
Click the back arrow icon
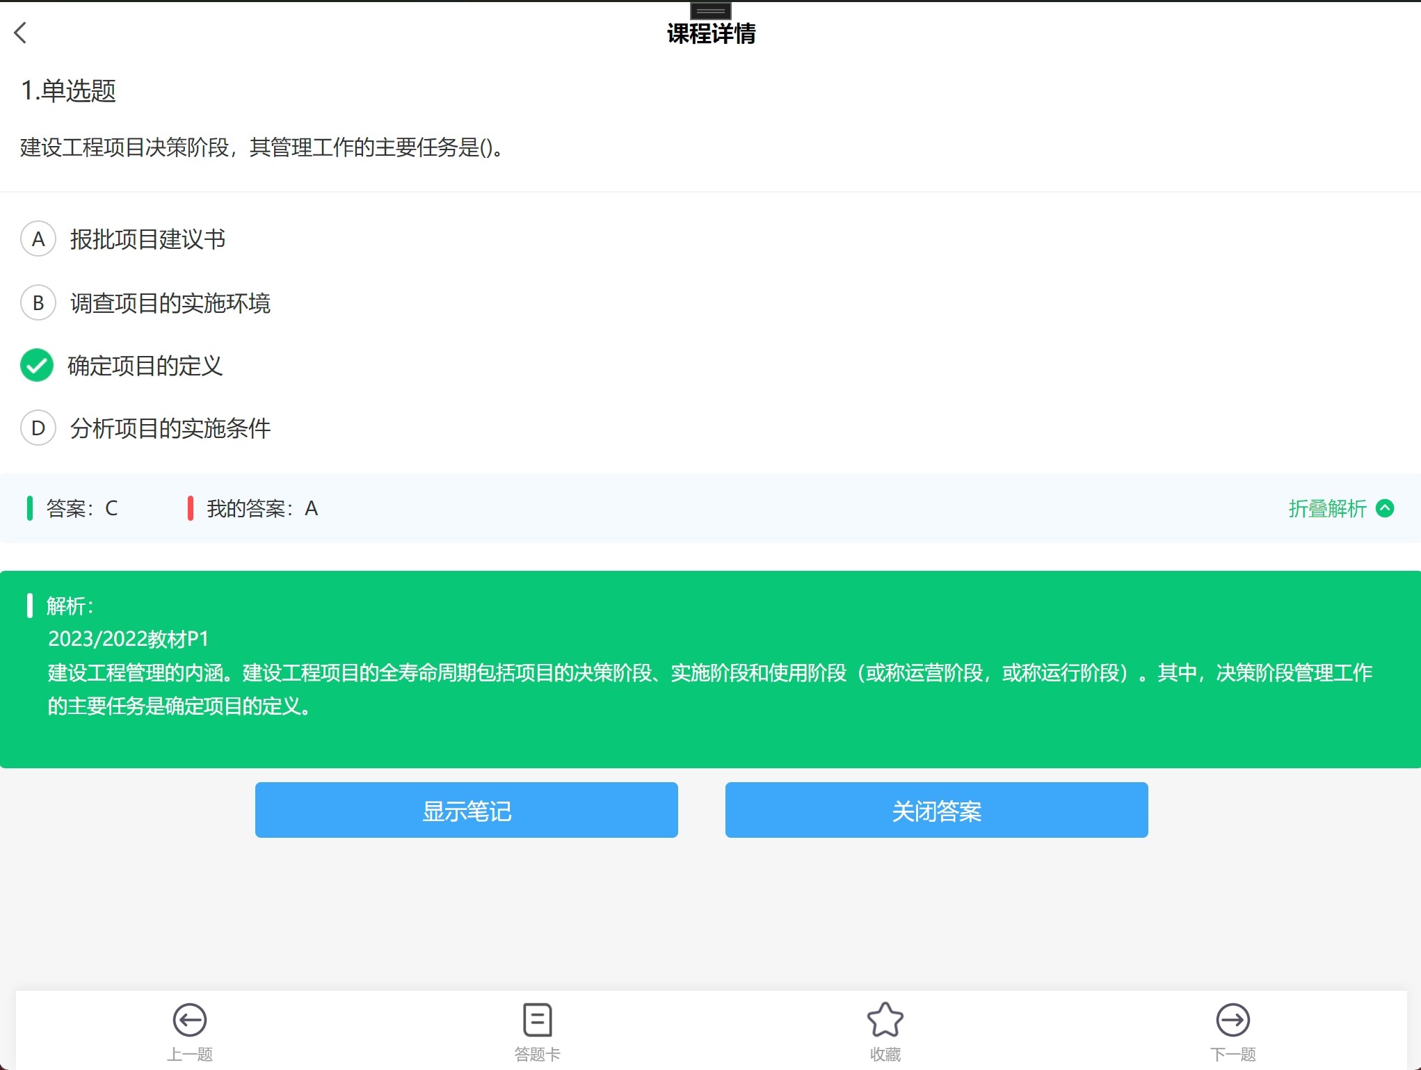[21, 33]
